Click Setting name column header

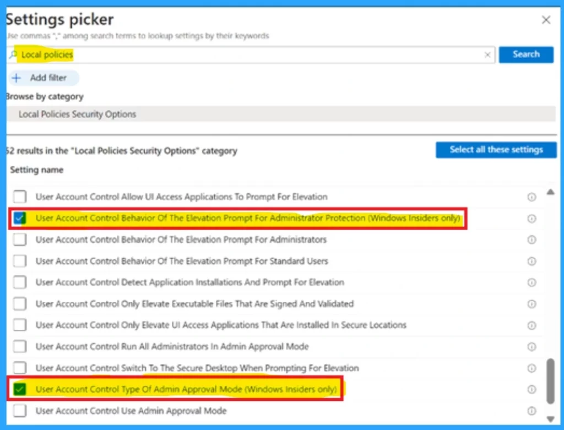(x=37, y=170)
